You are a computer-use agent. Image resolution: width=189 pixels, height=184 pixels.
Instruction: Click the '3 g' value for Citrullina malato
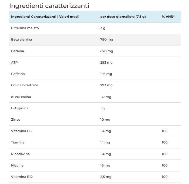[103, 28]
